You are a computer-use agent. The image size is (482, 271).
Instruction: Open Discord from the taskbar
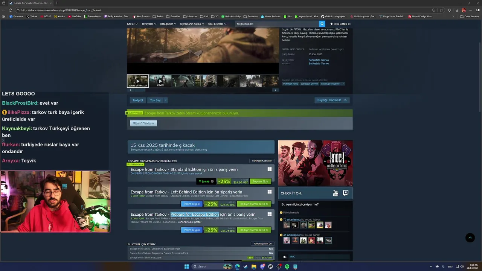point(262,266)
